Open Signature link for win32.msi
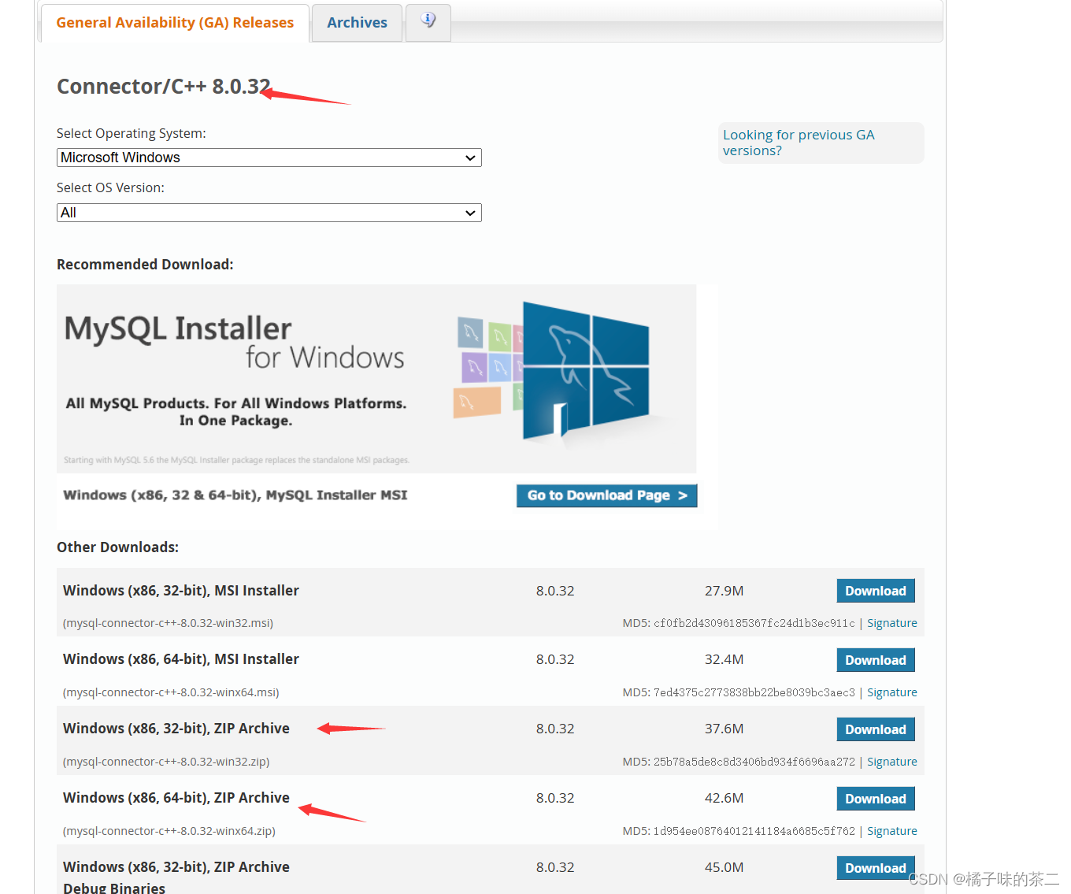The image size is (1071, 894). coord(892,623)
